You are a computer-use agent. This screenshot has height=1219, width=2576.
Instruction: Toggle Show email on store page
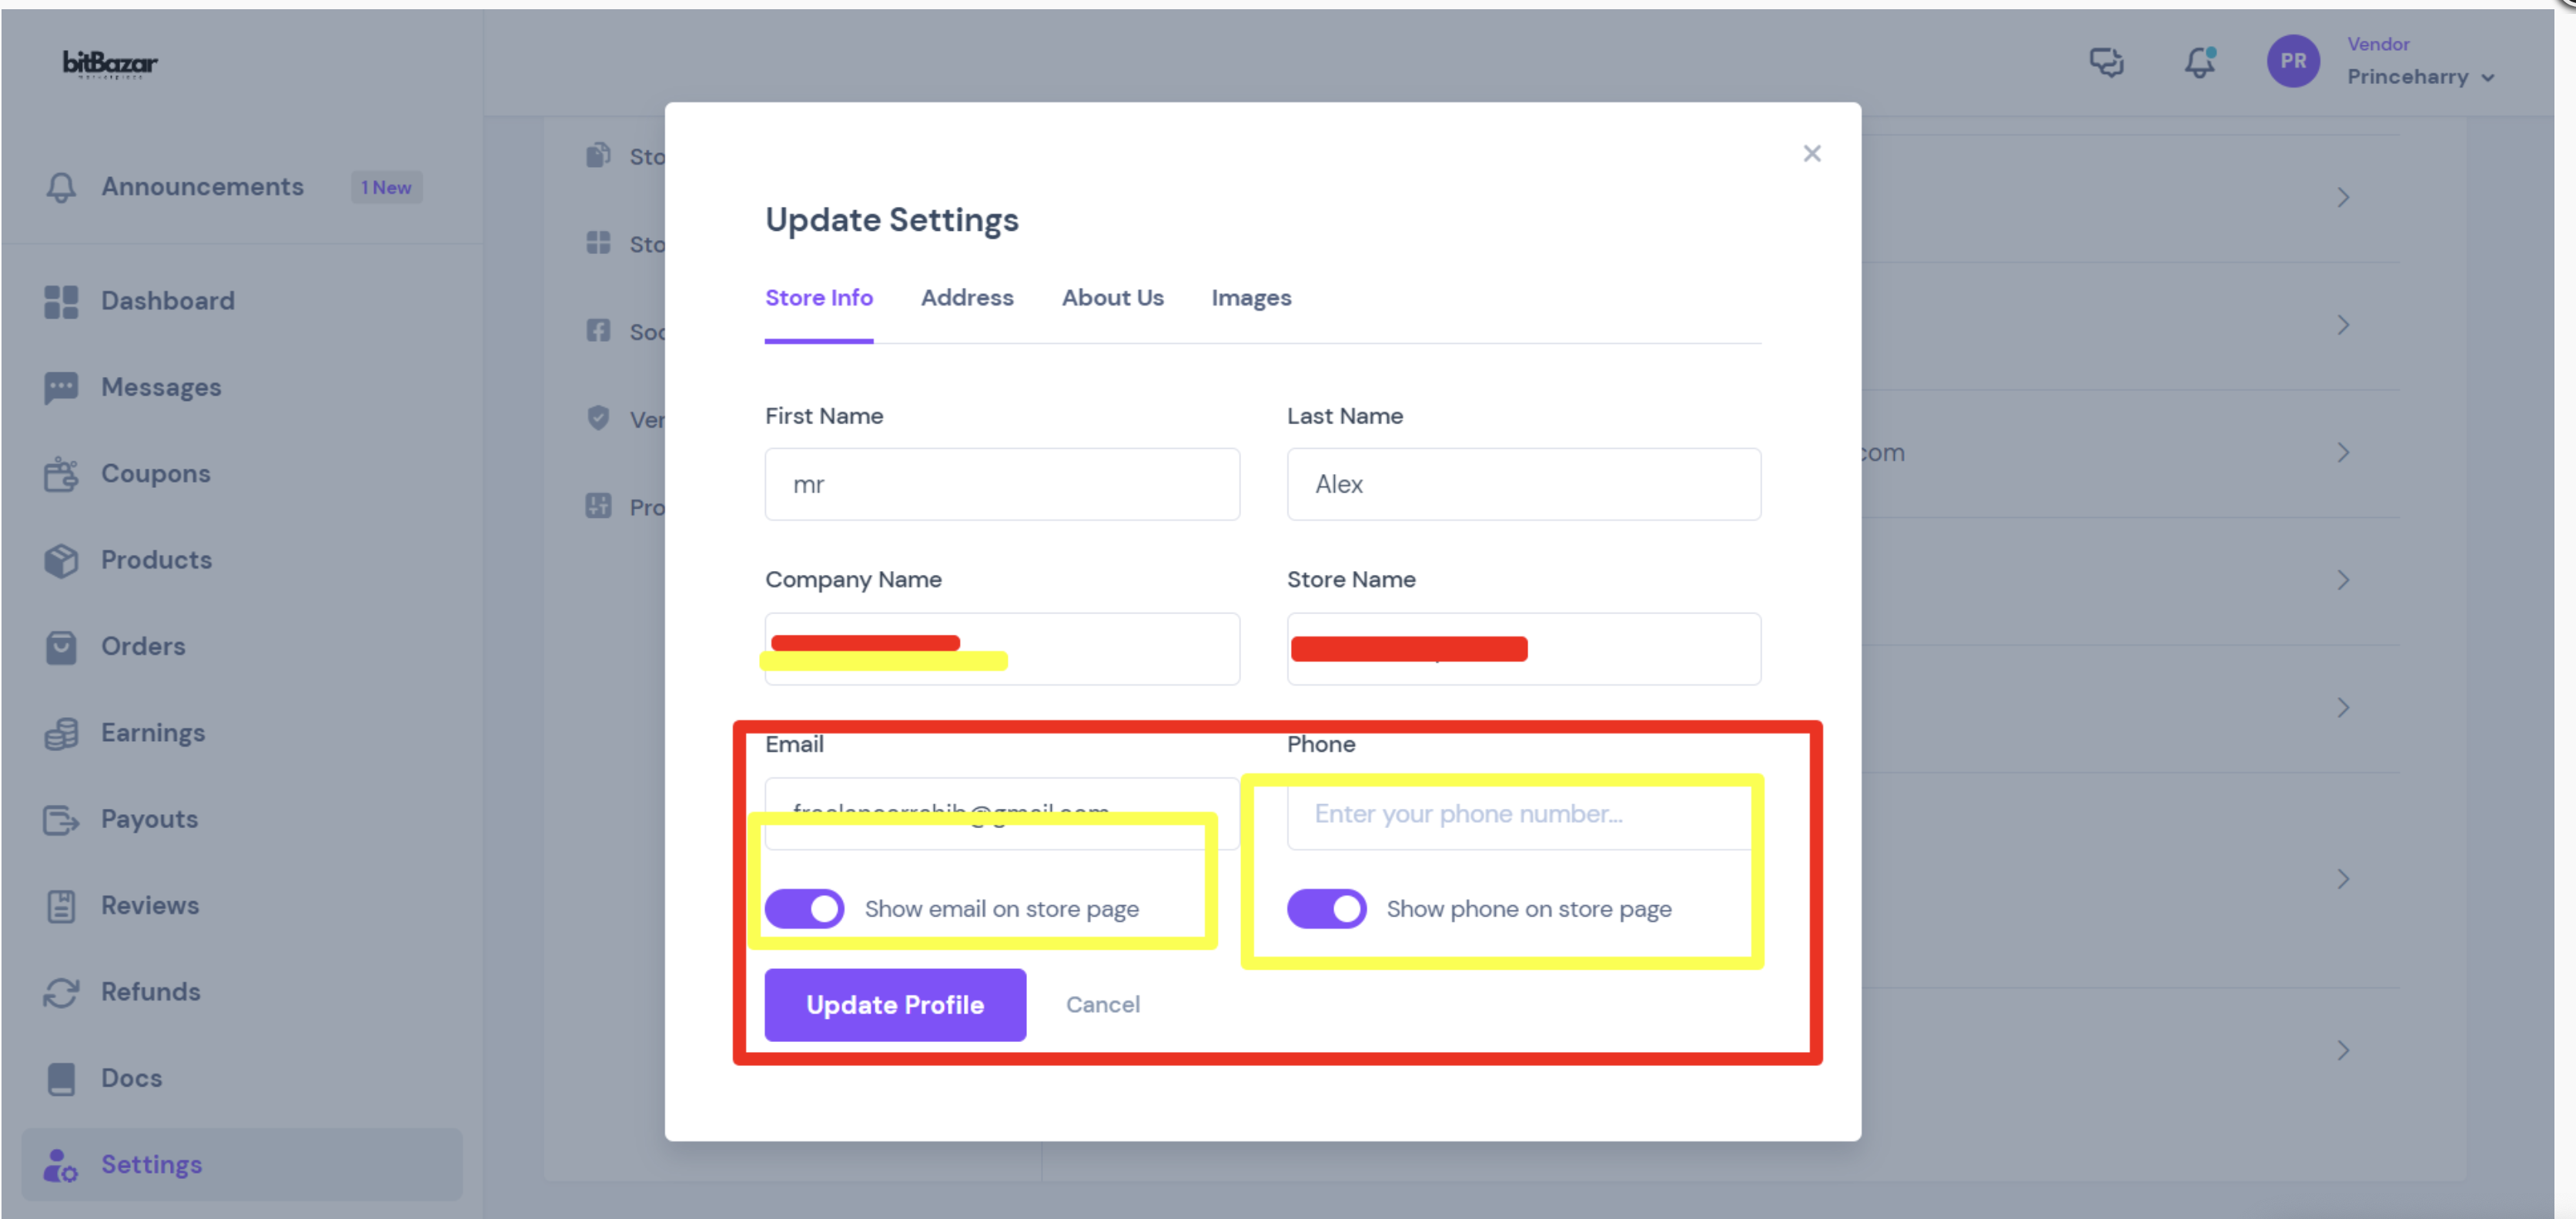(804, 908)
